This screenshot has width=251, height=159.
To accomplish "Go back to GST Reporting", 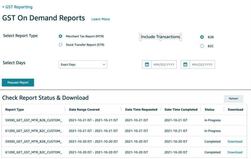I will pyautogui.click(x=17, y=7).
